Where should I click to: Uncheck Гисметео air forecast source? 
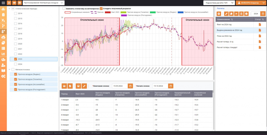click(x=15, y=79)
